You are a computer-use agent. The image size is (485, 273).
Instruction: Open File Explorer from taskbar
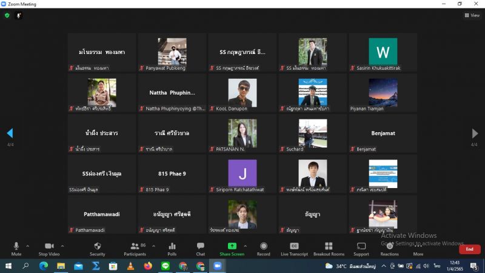(x=61, y=266)
